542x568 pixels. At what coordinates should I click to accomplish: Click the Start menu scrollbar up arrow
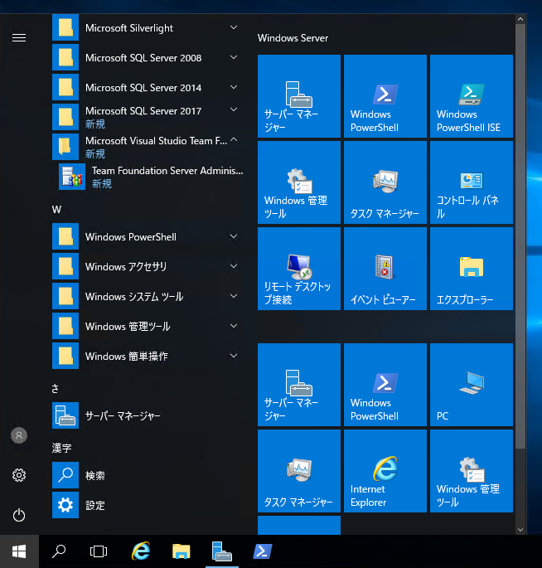[x=520, y=19]
